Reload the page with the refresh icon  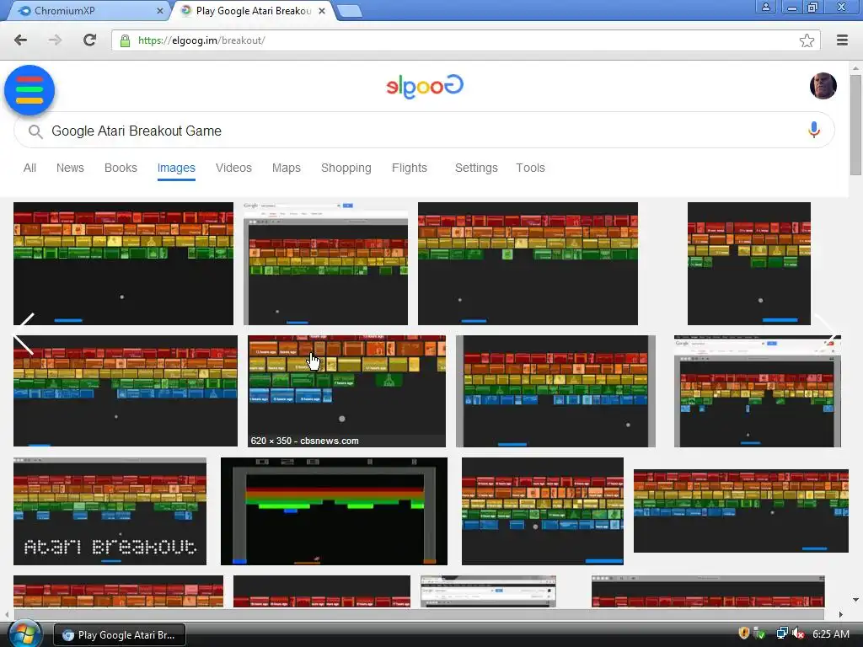pos(89,40)
